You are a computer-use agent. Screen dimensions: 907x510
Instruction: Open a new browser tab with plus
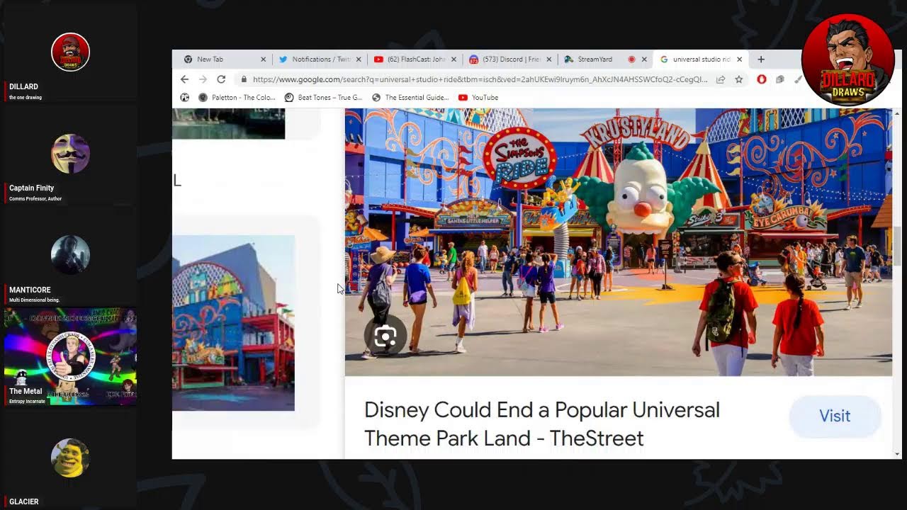tap(761, 59)
